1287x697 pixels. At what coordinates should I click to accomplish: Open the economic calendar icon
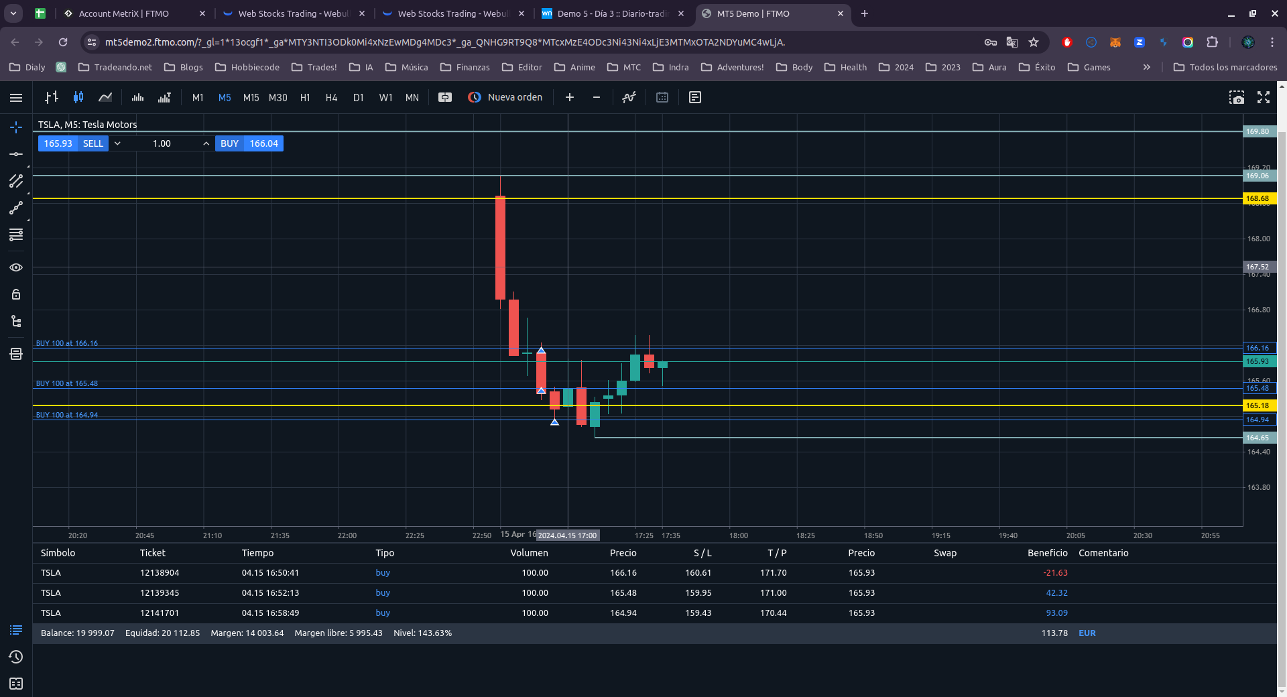click(662, 97)
